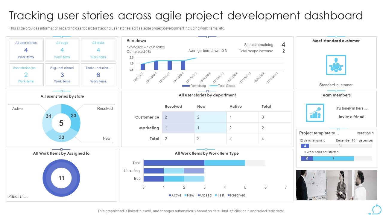Open the All user stories tile

click(x=26, y=50)
